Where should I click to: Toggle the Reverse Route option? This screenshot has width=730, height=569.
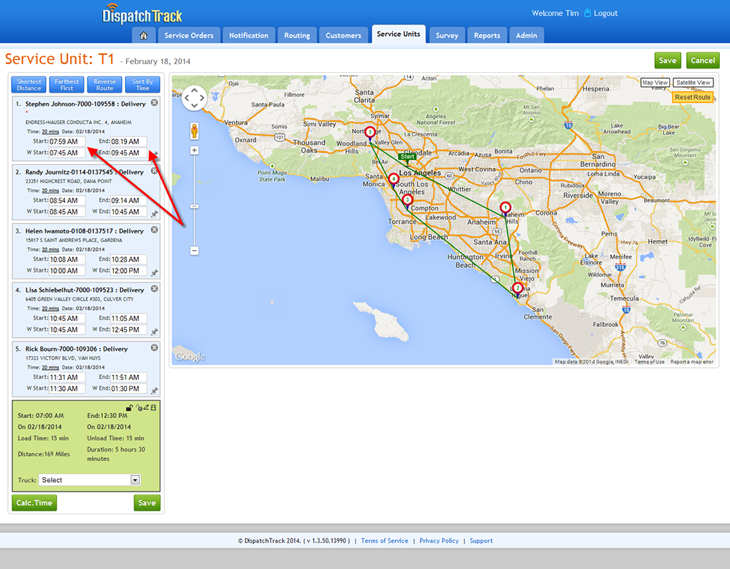[x=104, y=84]
